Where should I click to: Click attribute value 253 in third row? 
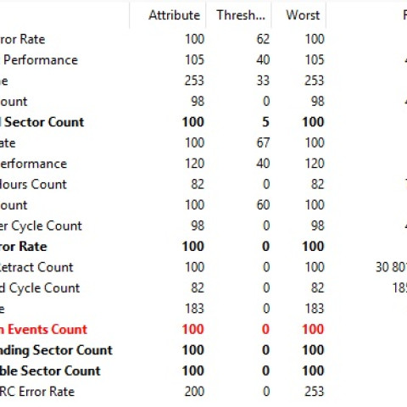click(x=194, y=81)
